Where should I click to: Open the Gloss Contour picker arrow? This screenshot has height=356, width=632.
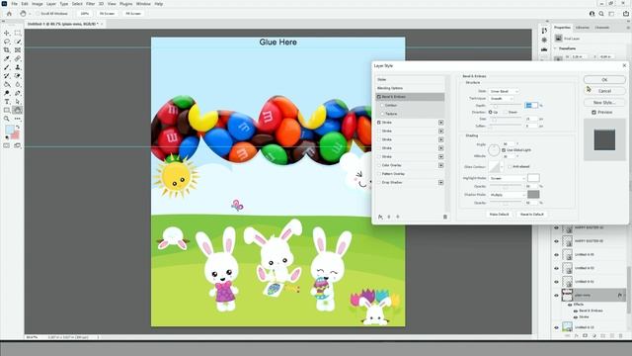[x=502, y=167]
